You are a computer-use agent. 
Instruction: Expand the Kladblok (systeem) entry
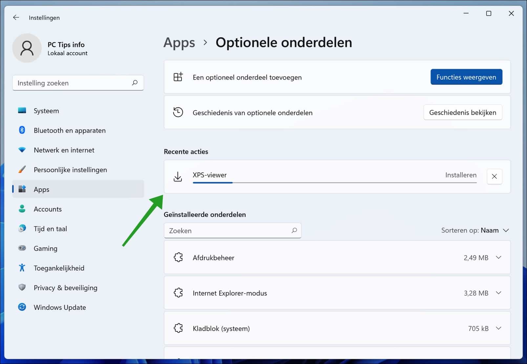pos(499,328)
